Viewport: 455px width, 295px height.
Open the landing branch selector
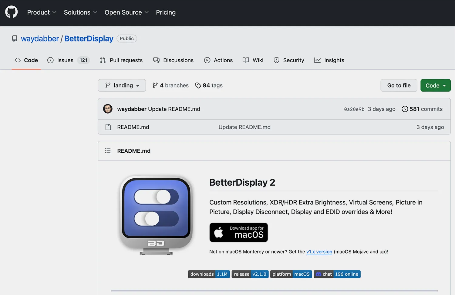pos(122,85)
